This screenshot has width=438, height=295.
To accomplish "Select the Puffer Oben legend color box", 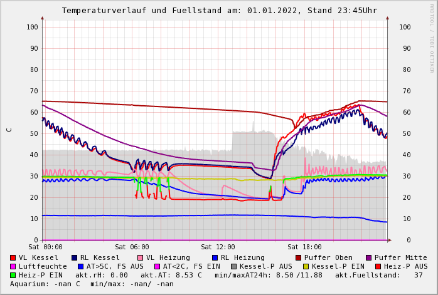I will (299, 257).
